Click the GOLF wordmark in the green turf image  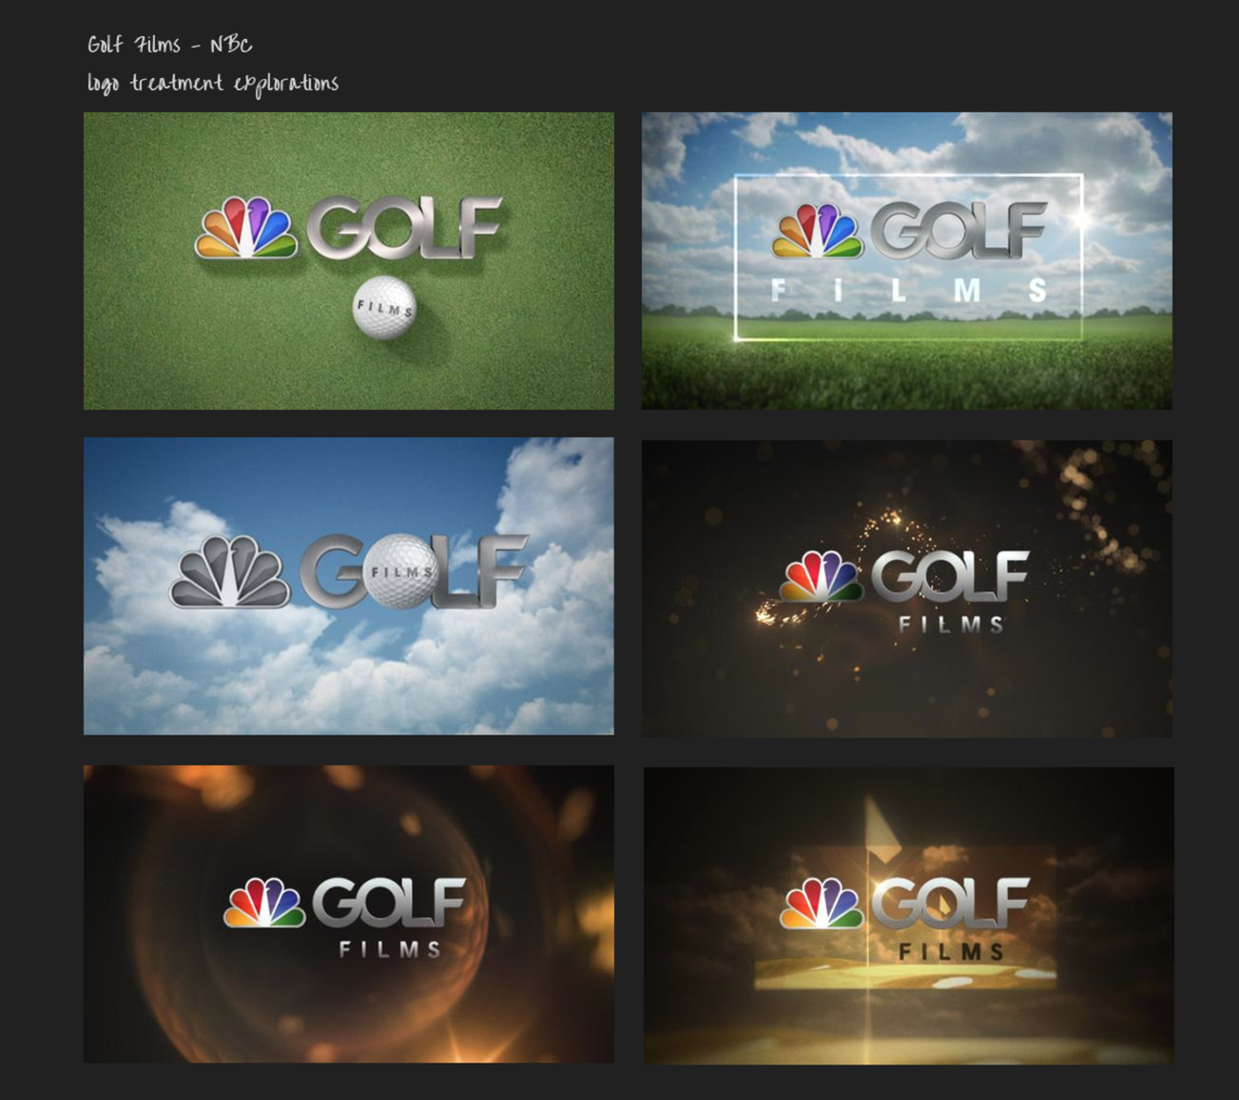(406, 227)
